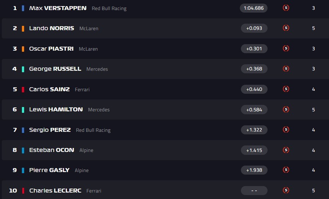
Task: Click the teal team color bar beside Russell
Action: pos(23,69)
